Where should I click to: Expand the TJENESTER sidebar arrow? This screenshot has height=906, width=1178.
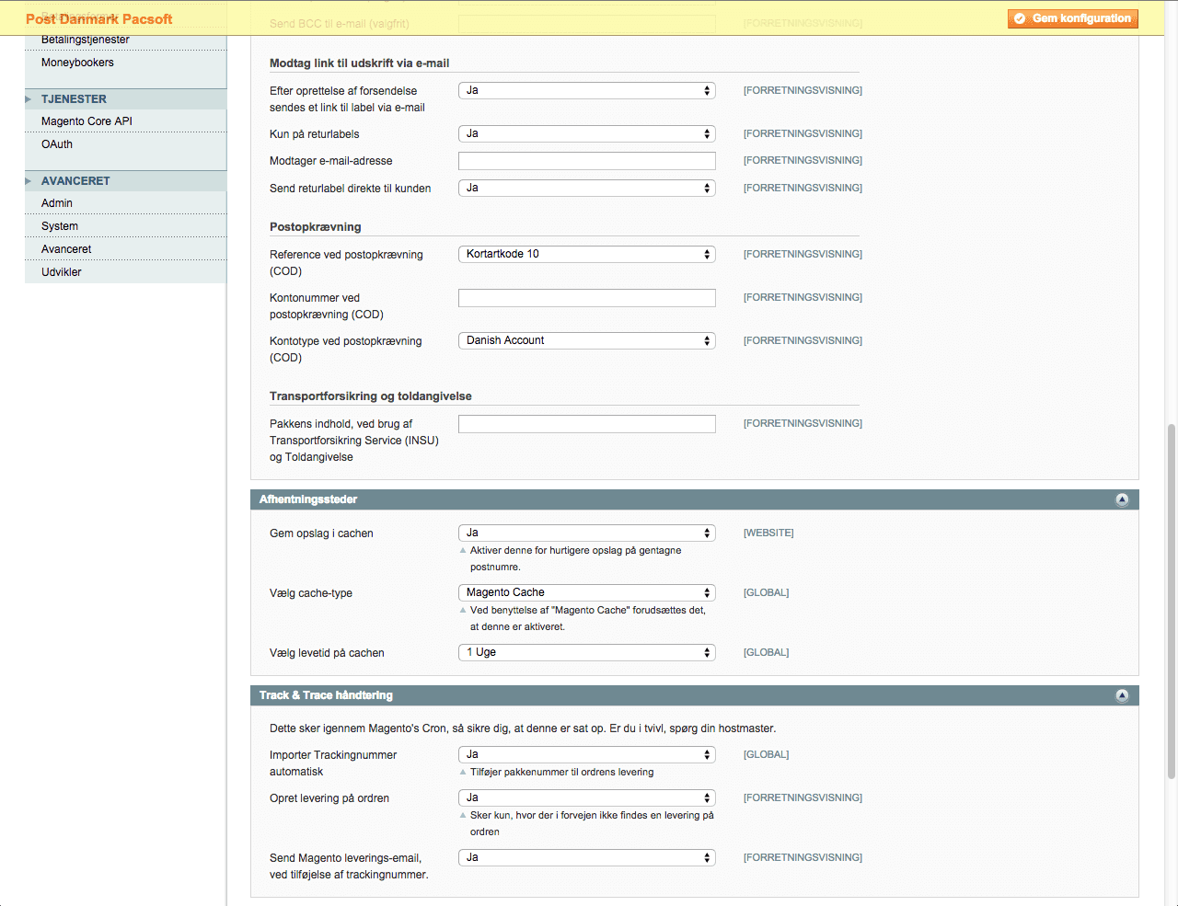(x=29, y=99)
